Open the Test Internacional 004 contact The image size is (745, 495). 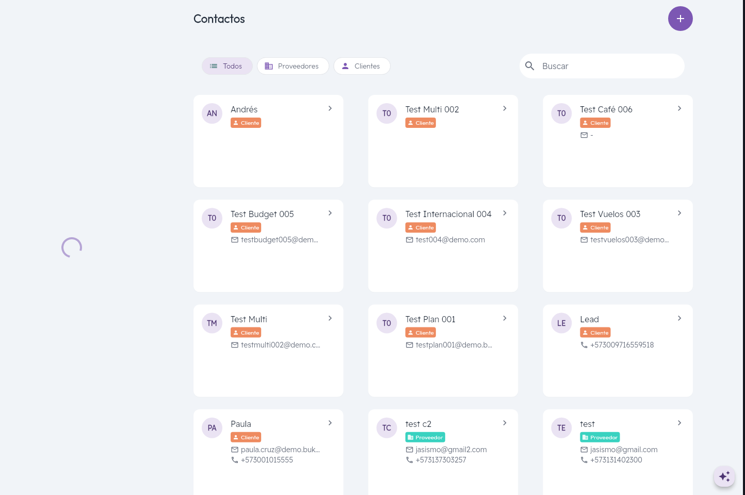pyautogui.click(x=448, y=214)
